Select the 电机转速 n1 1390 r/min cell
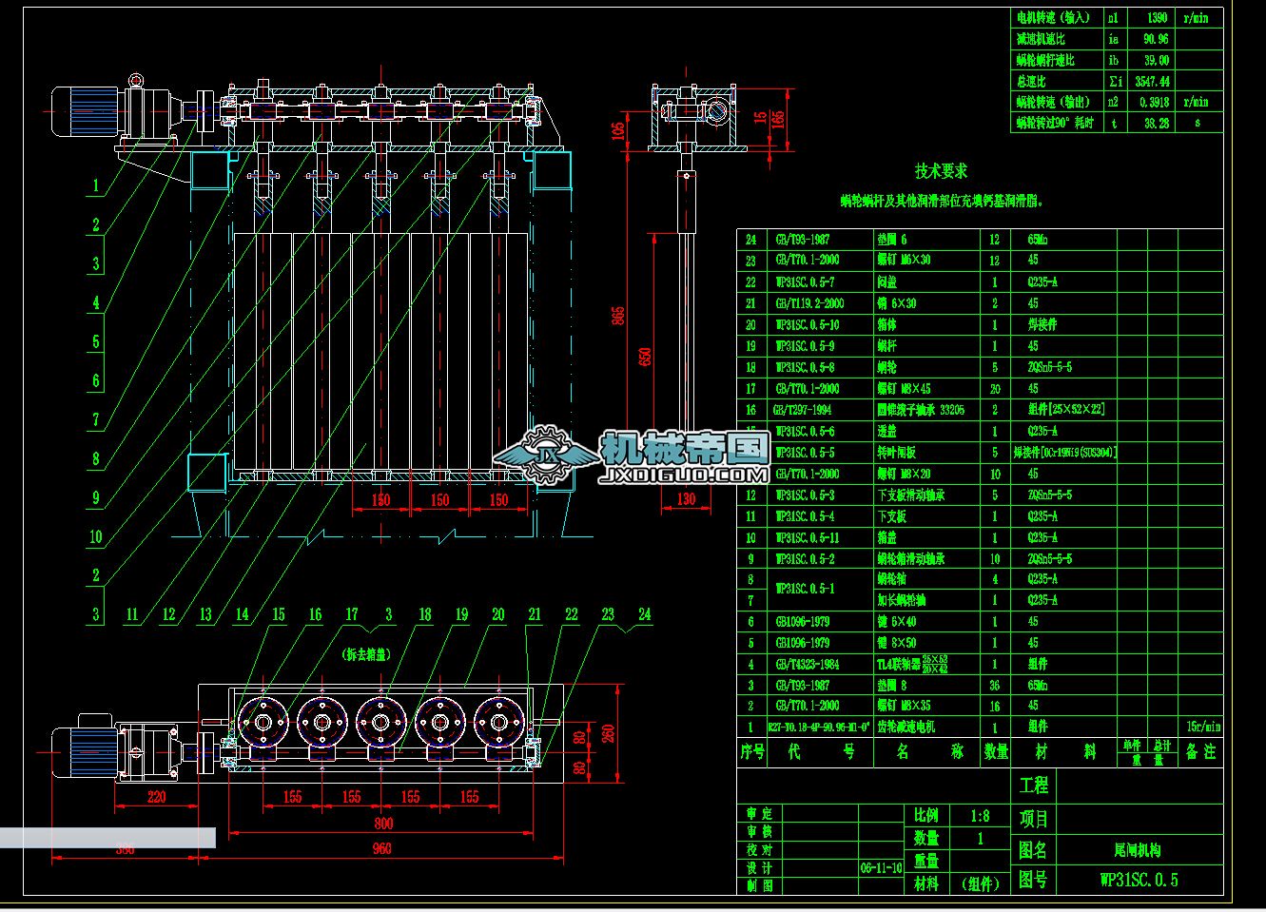This screenshot has height=912, width=1266. point(1158,16)
